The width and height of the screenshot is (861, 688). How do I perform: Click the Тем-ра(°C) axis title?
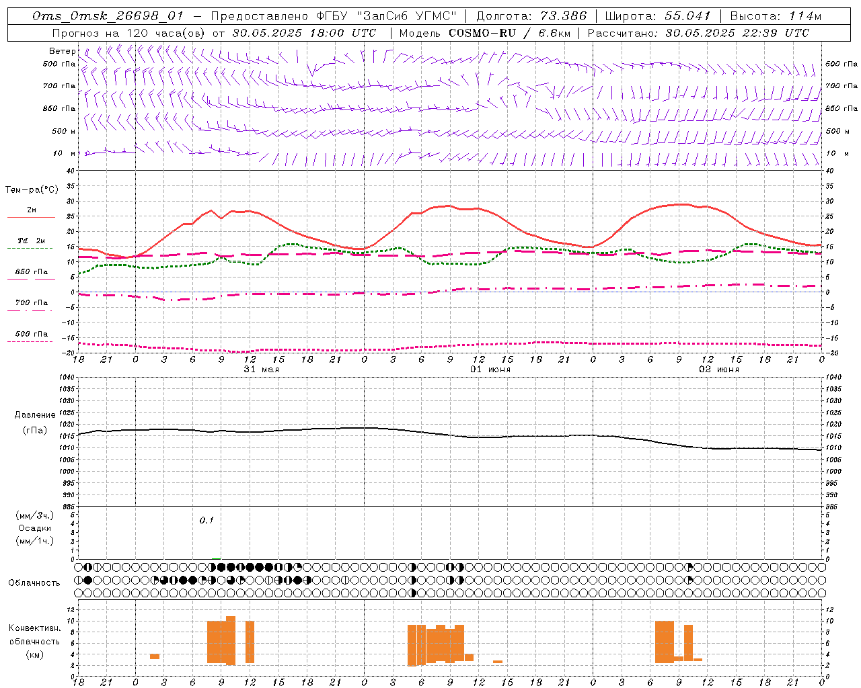coord(32,190)
